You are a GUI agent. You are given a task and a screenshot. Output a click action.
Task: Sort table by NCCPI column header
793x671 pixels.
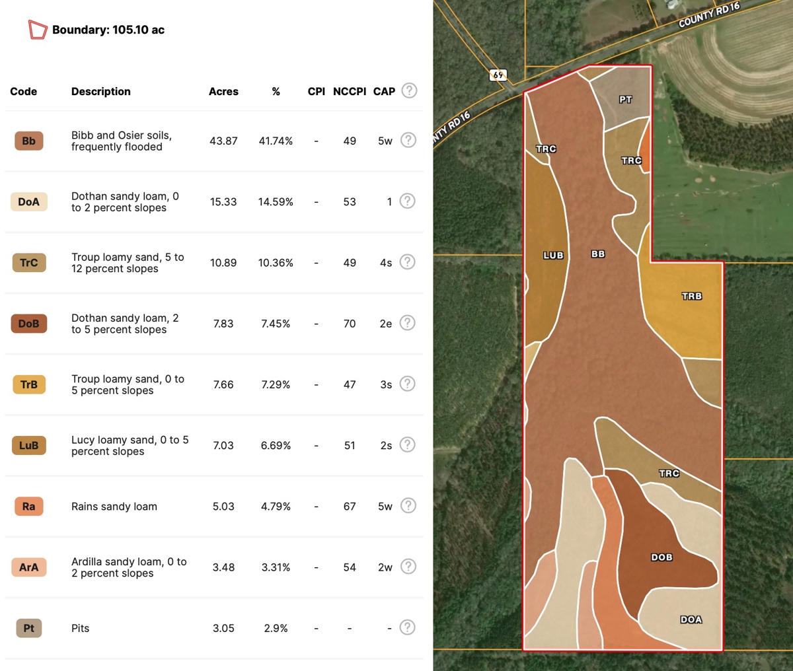(350, 92)
